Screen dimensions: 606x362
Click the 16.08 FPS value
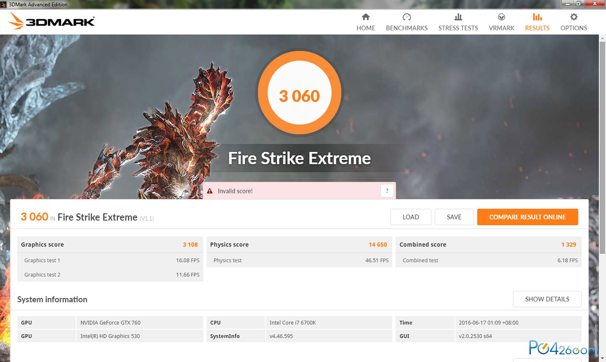188,260
